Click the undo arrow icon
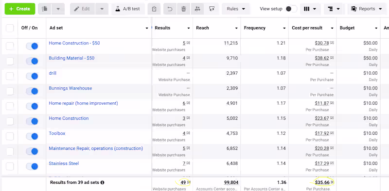Screen dimensions: 389x191 [170, 9]
